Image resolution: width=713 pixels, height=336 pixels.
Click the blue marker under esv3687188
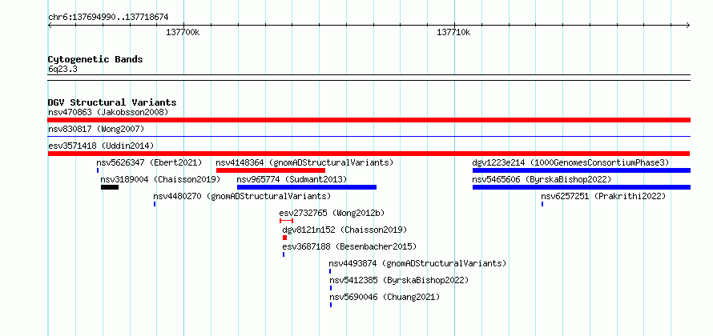pyautogui.click(x=284, y=254)
